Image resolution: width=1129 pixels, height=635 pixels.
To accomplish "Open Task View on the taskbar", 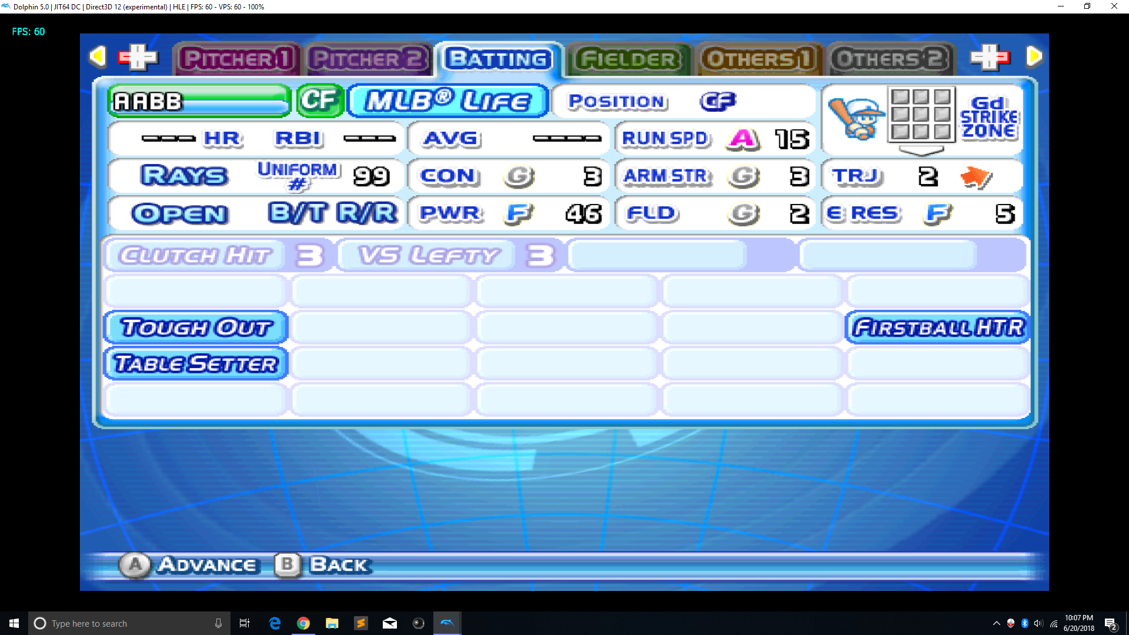I will click(245, 623).
